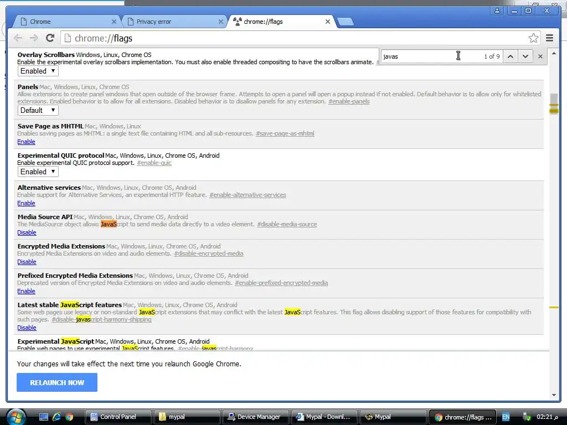
Task: Open Experimental QUIC protocol Enabled dropdown
Action: click(38, 172)
